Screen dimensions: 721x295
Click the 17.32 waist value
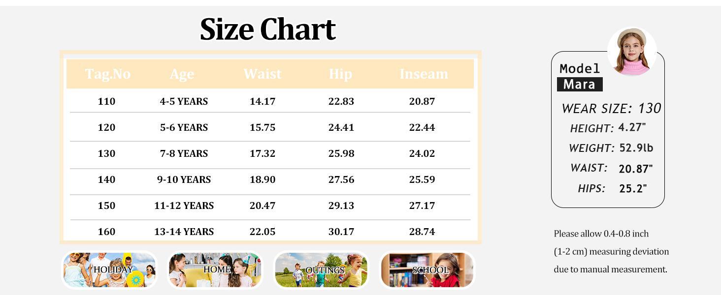pos(262,153)
